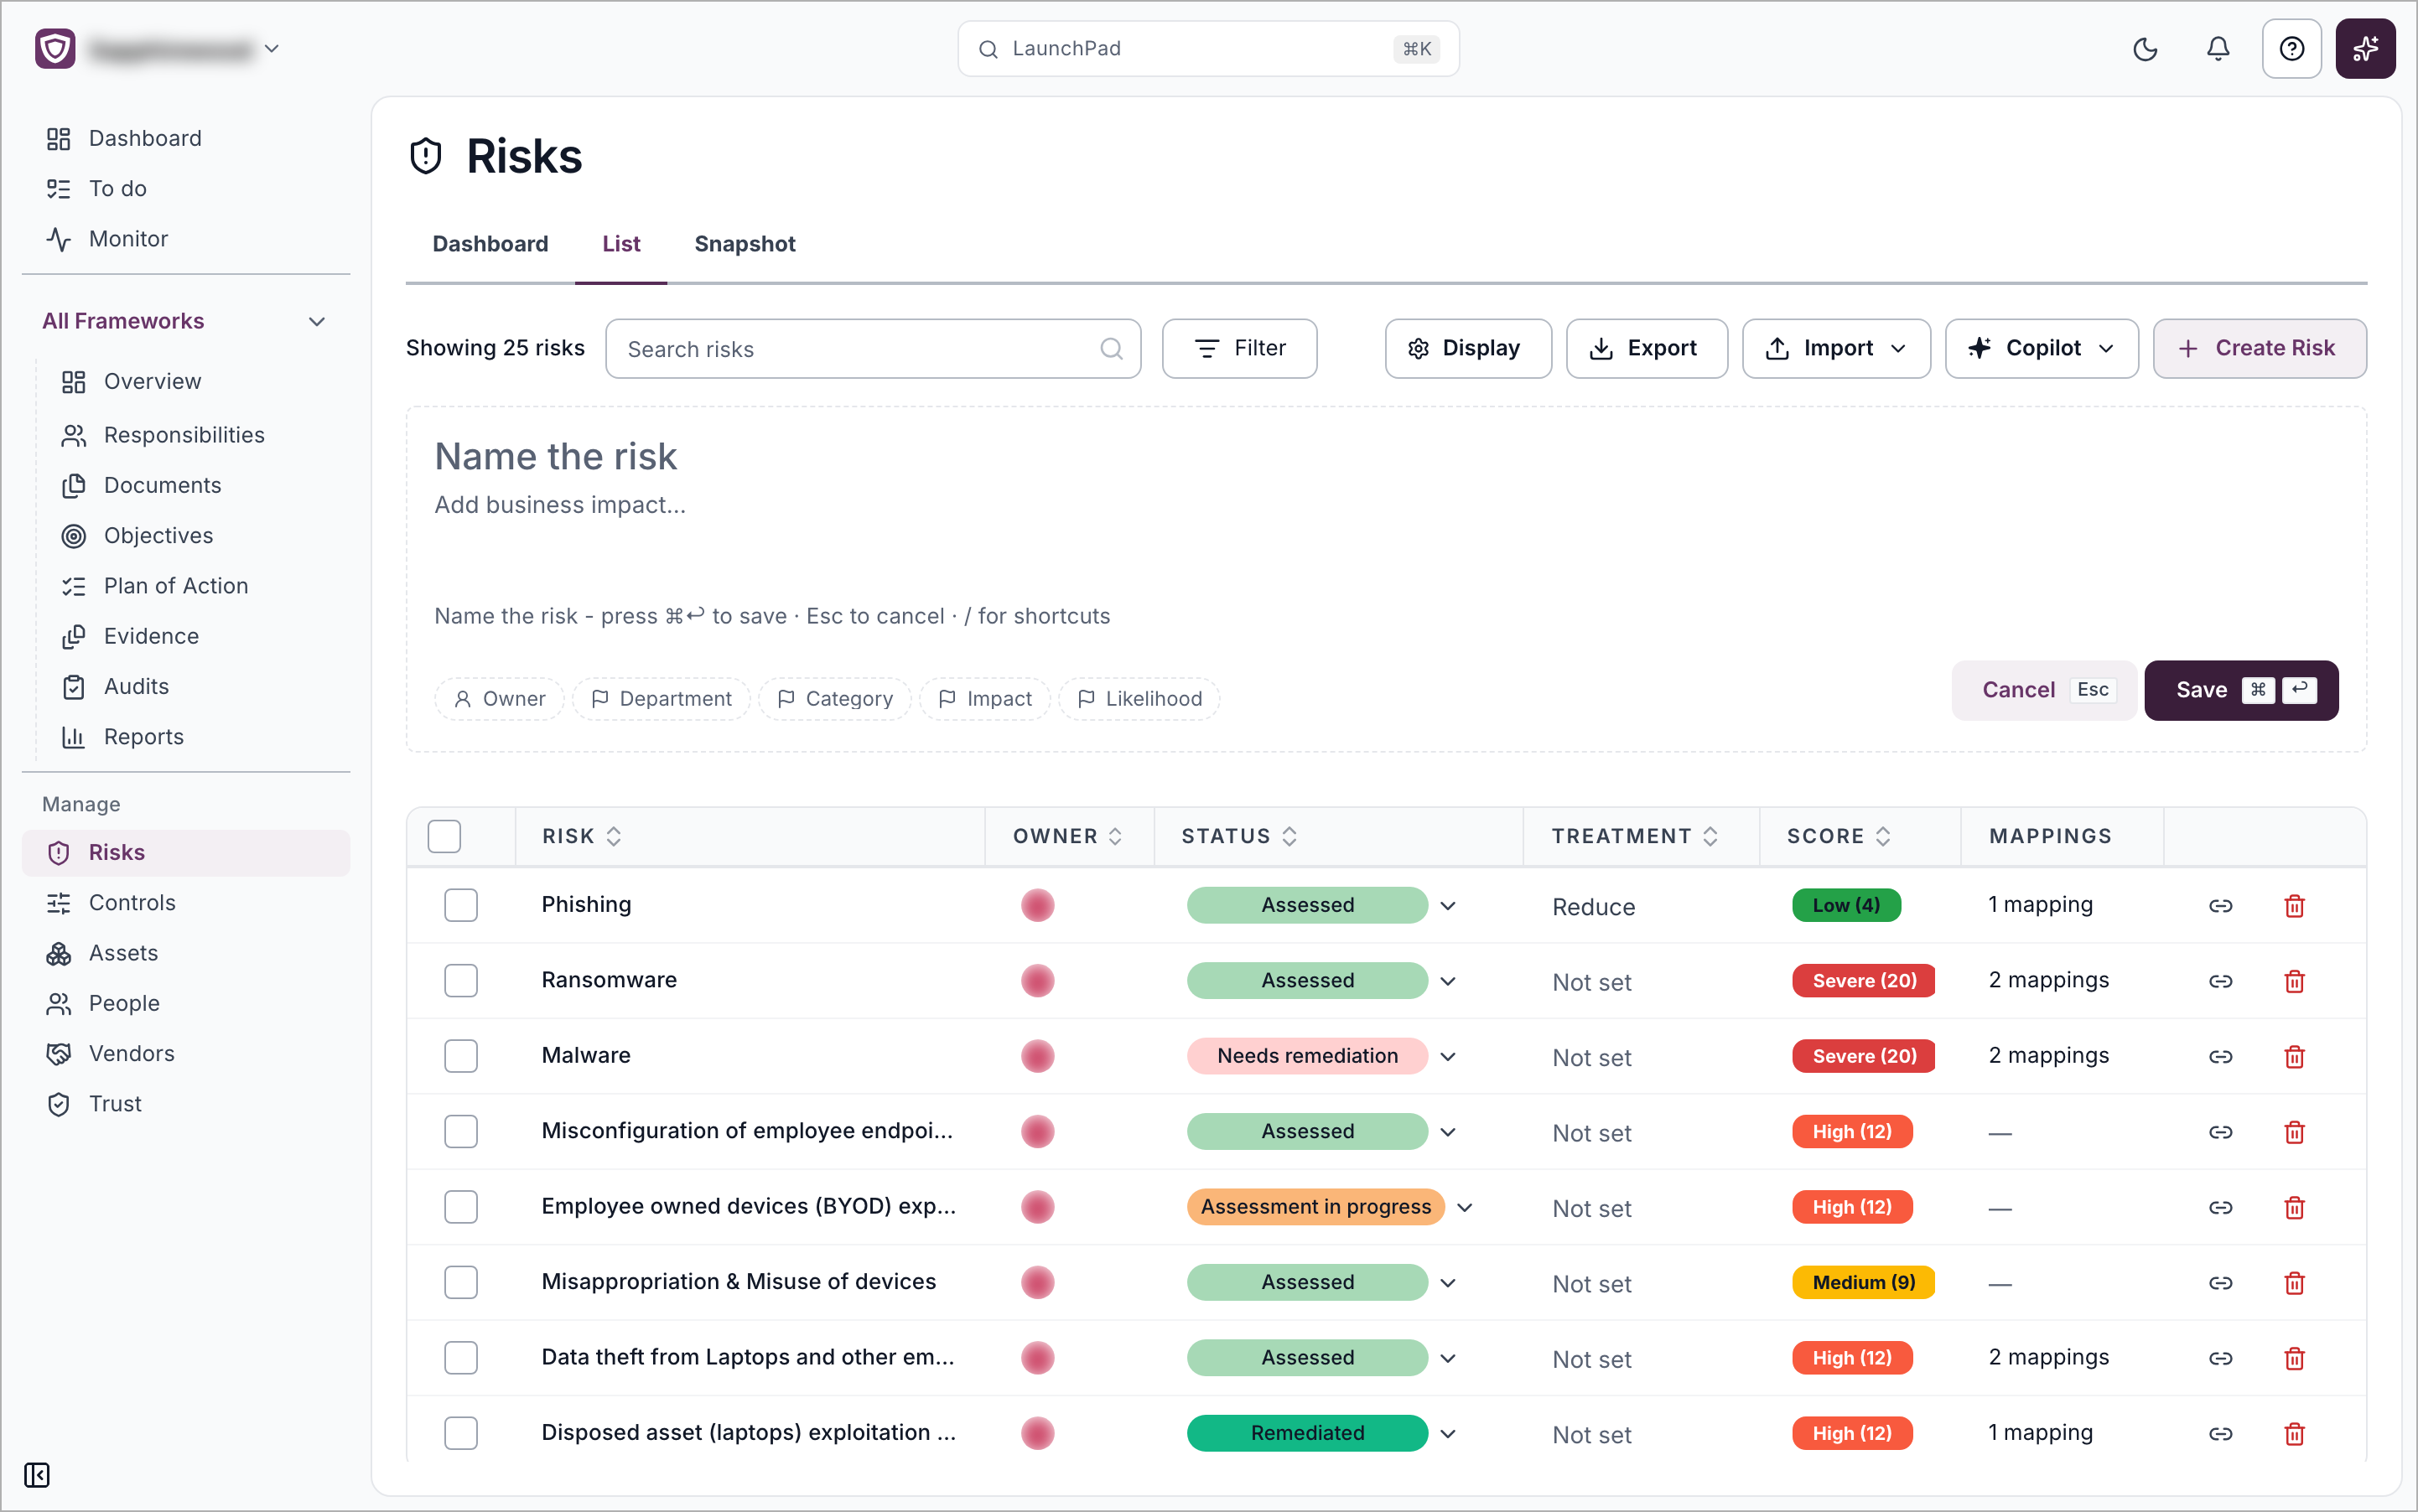
Task: Click the Severe (20) badge for Ransomware
Action: (1863, 981)
